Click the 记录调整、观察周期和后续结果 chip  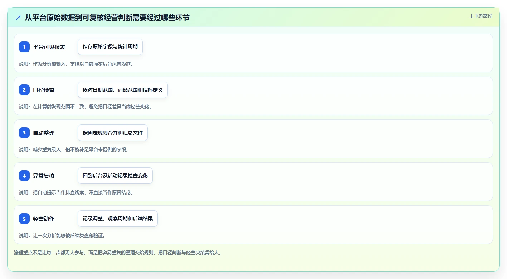tap(118, 219)
